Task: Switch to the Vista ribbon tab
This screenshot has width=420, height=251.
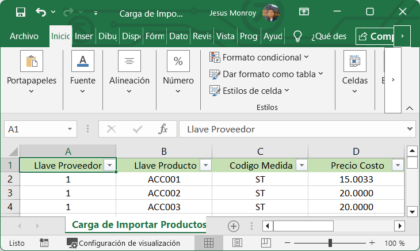Action: coord(225,36)
